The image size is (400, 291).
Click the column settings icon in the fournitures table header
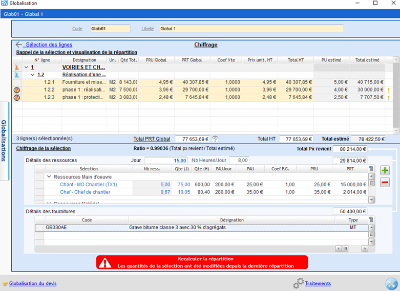click(x=371, y=220)
